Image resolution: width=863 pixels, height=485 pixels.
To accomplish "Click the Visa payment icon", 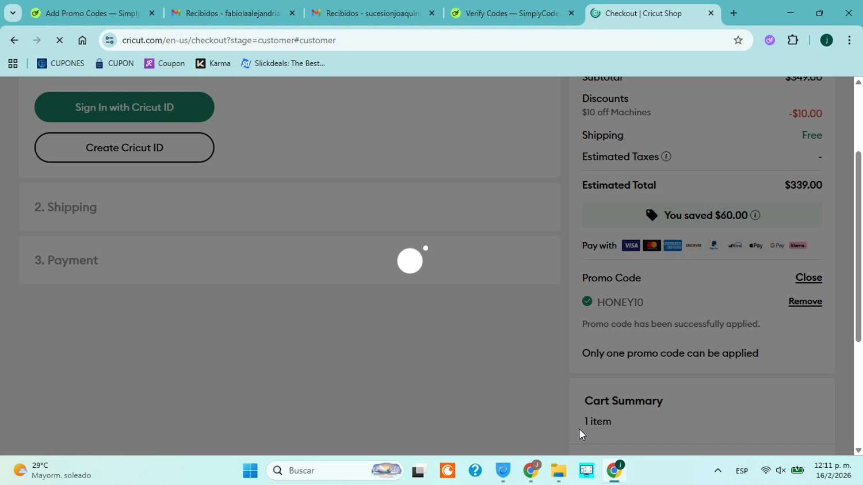I will pyautogui.click(x=631, y=246).
